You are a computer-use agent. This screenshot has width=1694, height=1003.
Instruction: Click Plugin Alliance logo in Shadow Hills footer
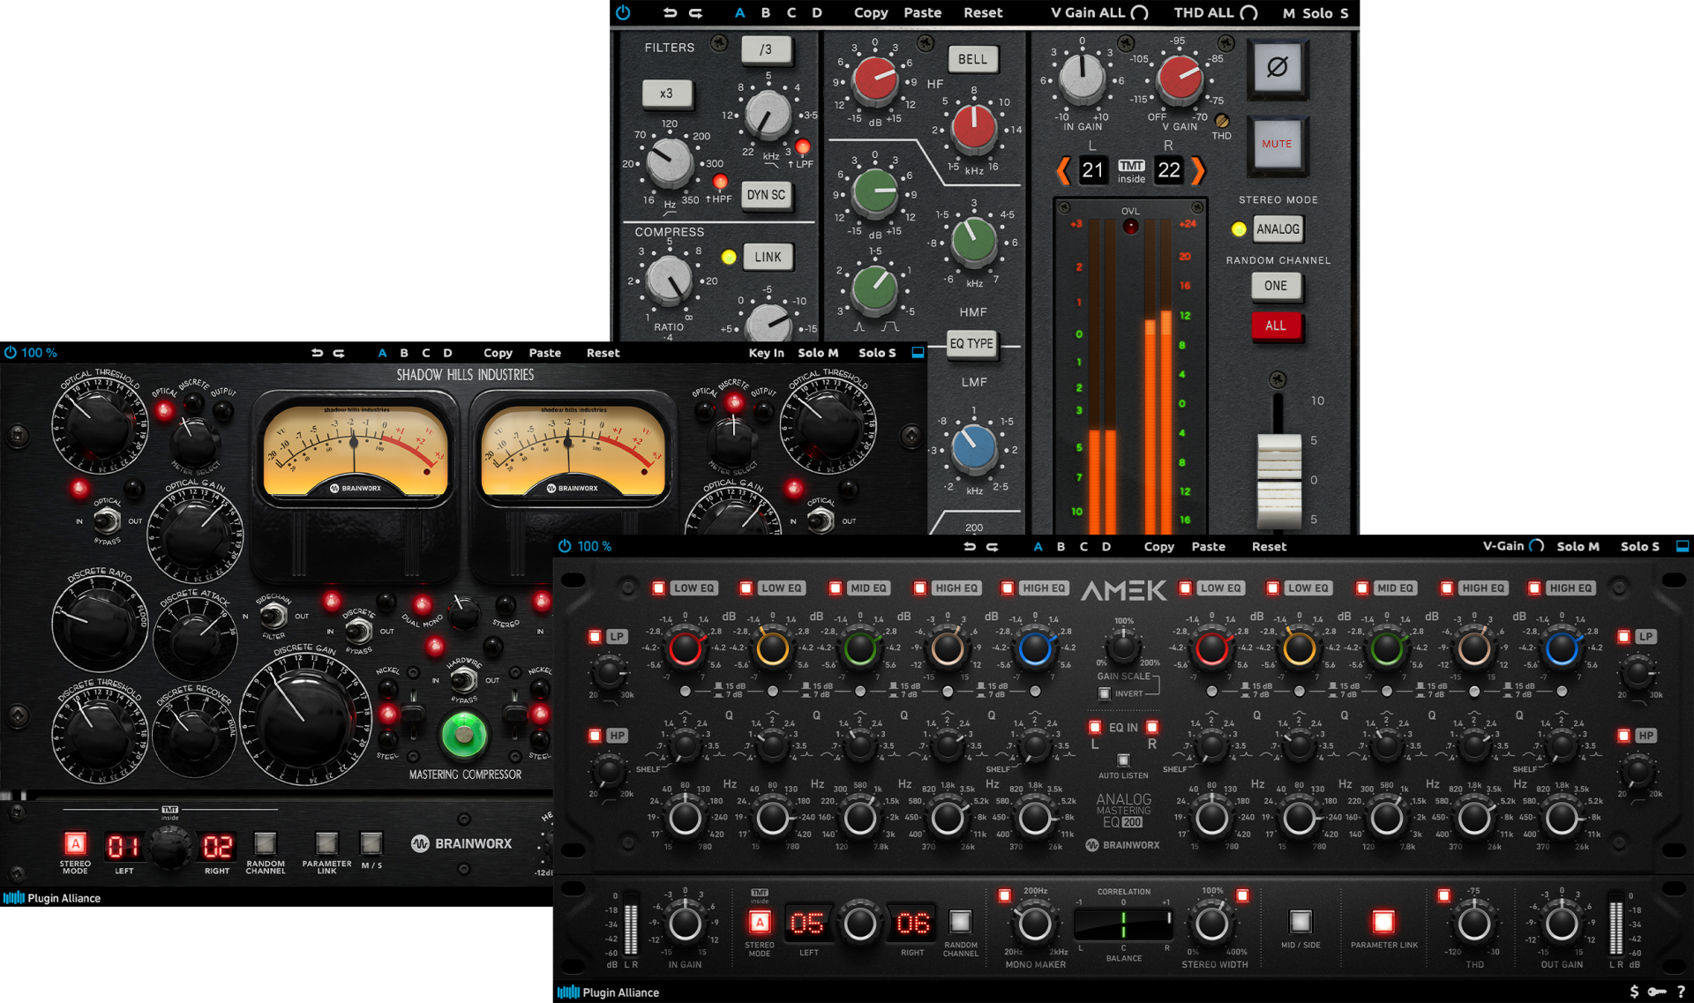pyautogui.click(x=52, y=898)
